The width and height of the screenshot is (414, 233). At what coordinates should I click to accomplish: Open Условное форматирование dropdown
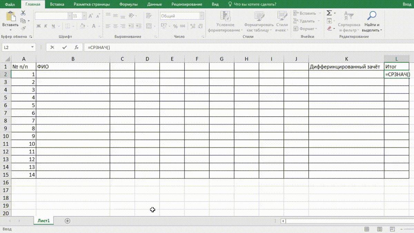225,21
